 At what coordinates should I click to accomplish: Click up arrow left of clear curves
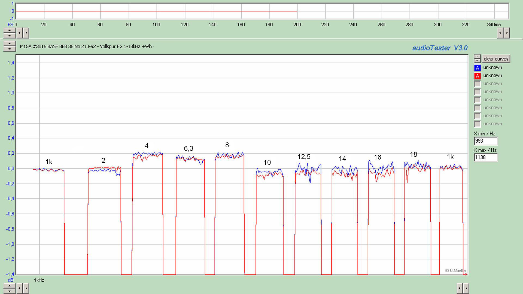[477, 57]
